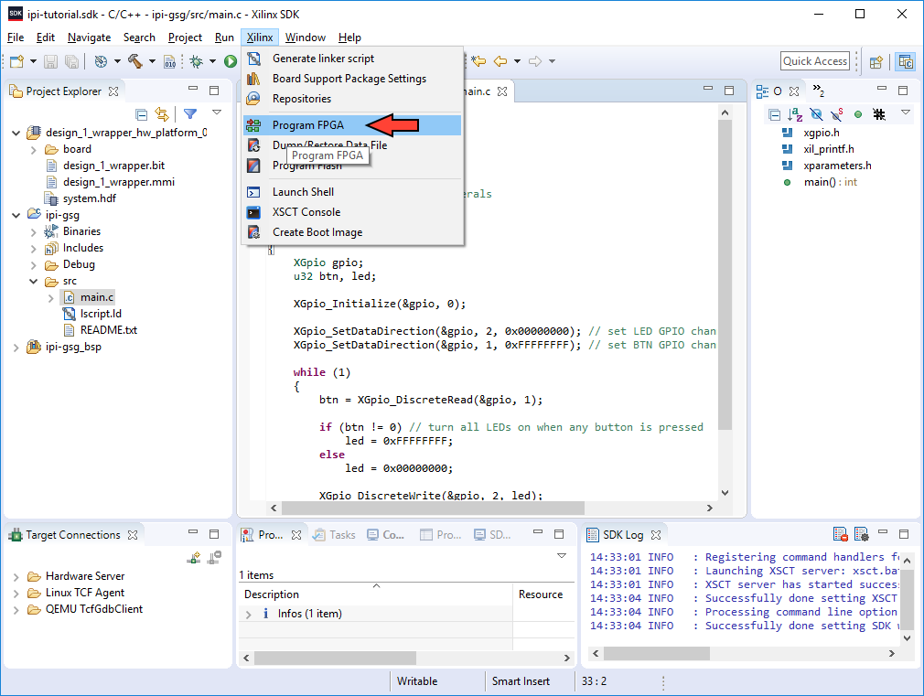This screenshot has width=924, height=696.
Task: Maximize the Target Connections view
Action: point(214,534)
